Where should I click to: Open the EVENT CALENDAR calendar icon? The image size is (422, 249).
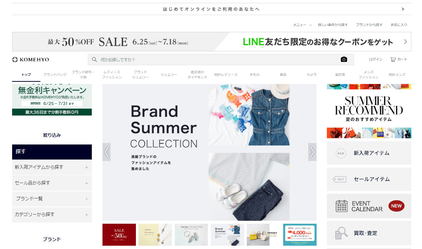[x=342, y=206]
